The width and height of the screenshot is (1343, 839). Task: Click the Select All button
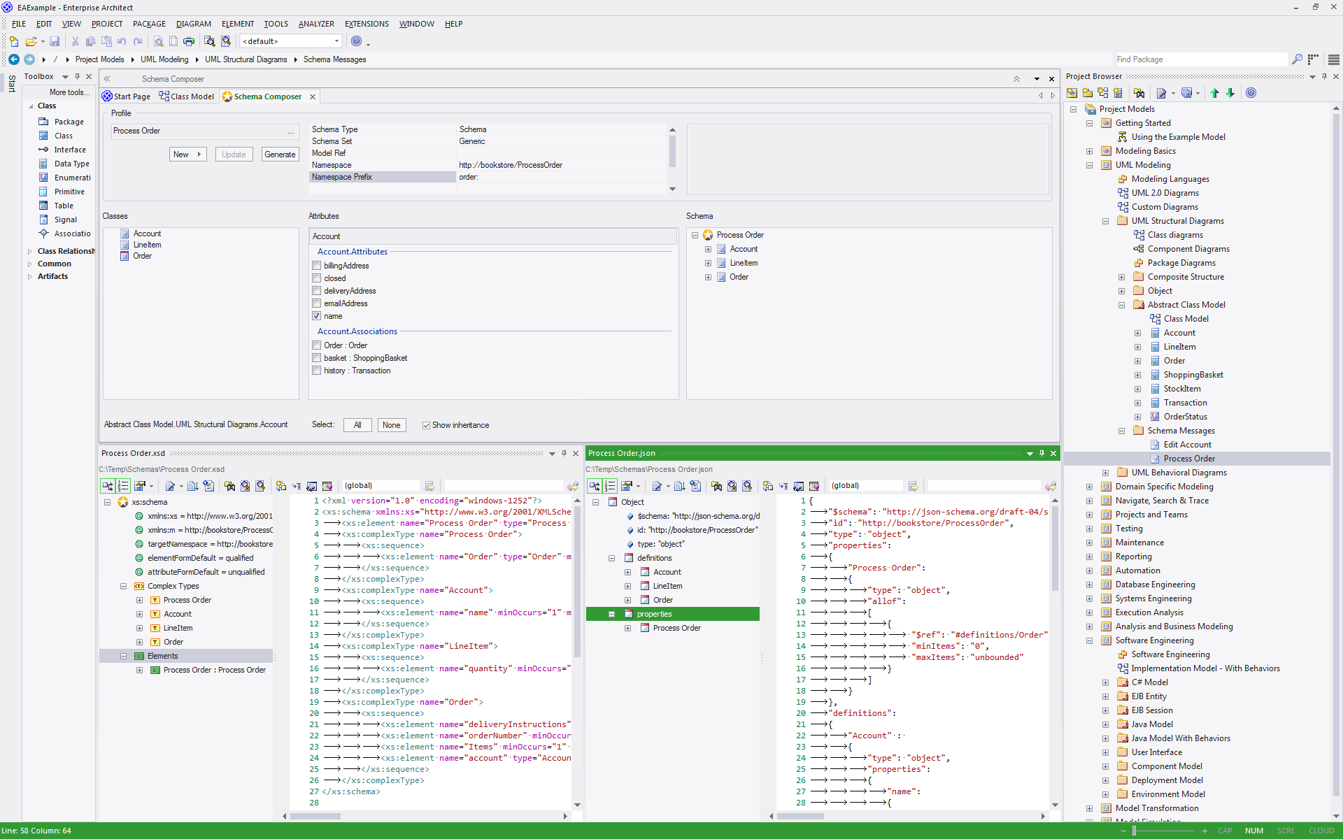357,425
